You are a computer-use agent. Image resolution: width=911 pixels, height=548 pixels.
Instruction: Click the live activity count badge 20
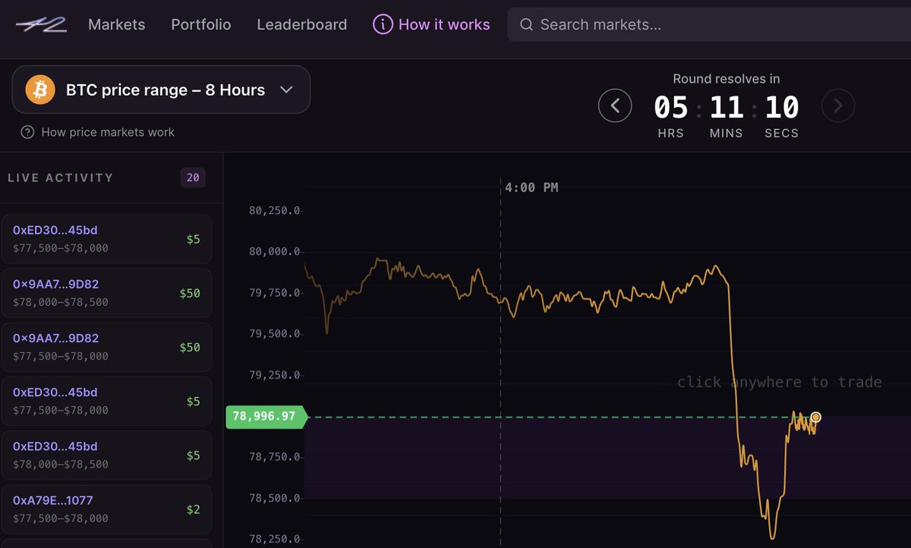point(193,178)
